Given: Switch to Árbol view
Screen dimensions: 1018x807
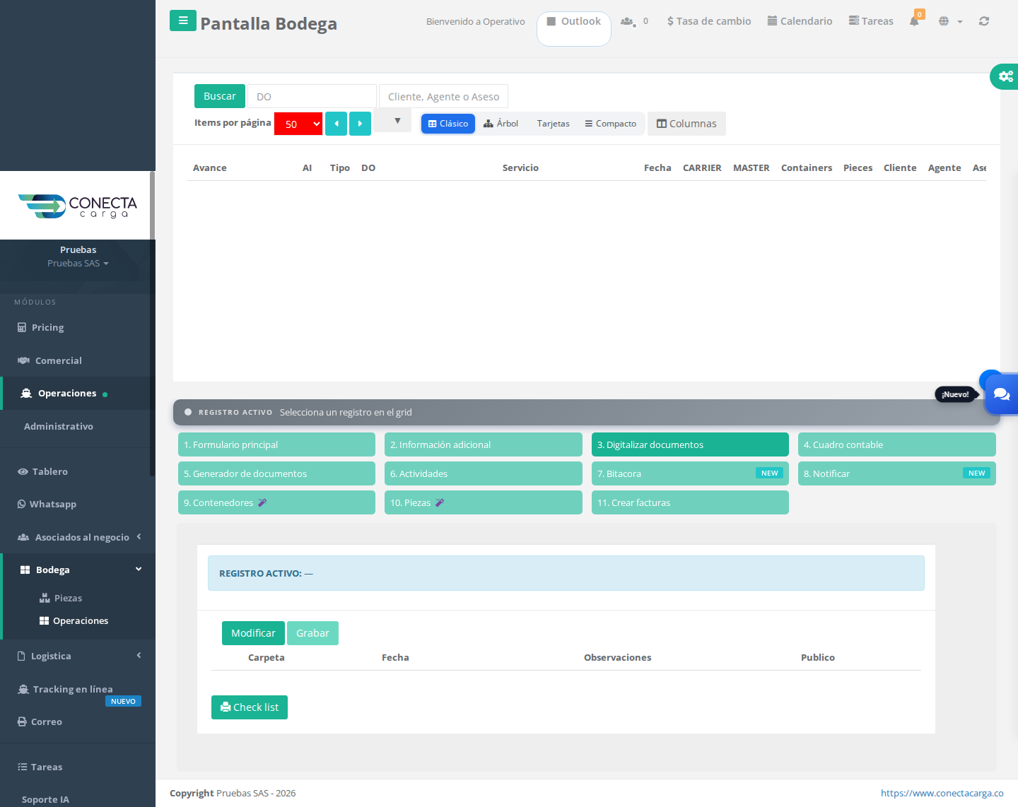Looking at the screenshot, I should (501, 124).
